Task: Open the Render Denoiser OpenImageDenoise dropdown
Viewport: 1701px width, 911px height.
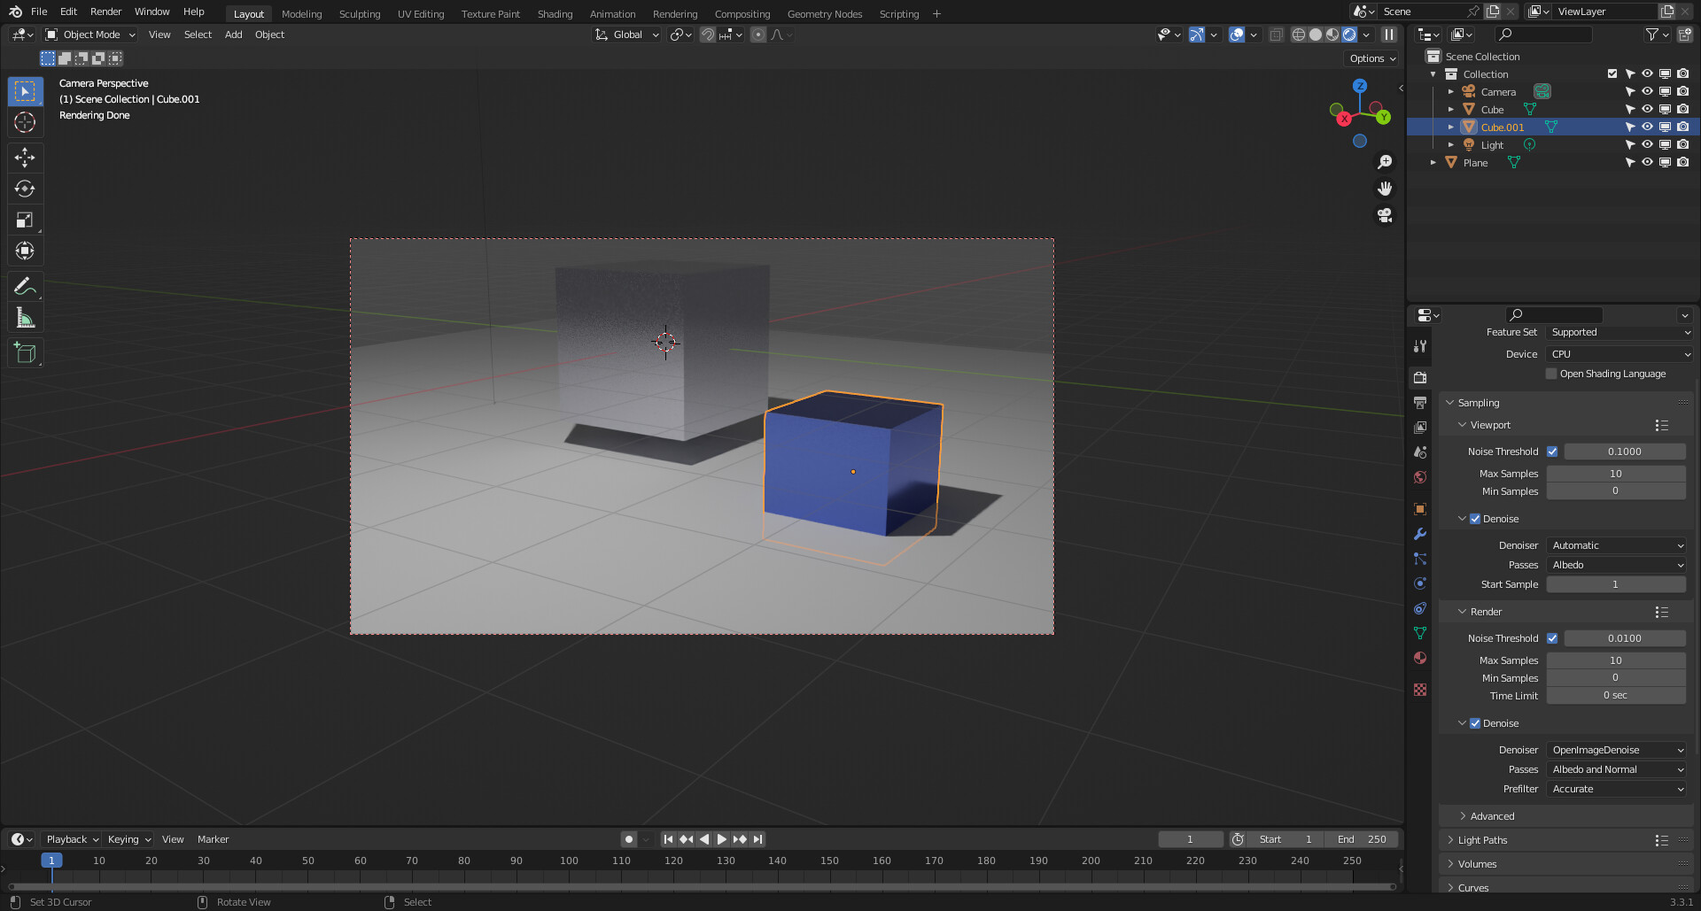Action: 1617,750
